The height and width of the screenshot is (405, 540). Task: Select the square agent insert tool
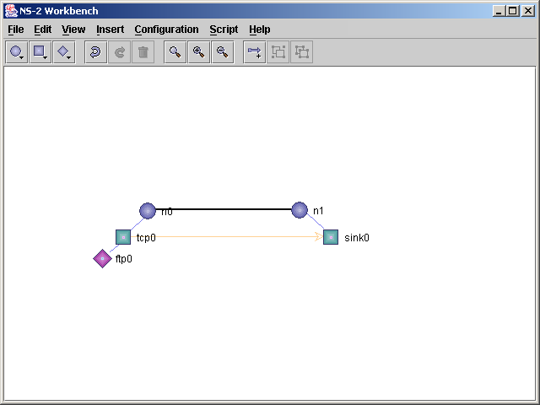[40, 52]
